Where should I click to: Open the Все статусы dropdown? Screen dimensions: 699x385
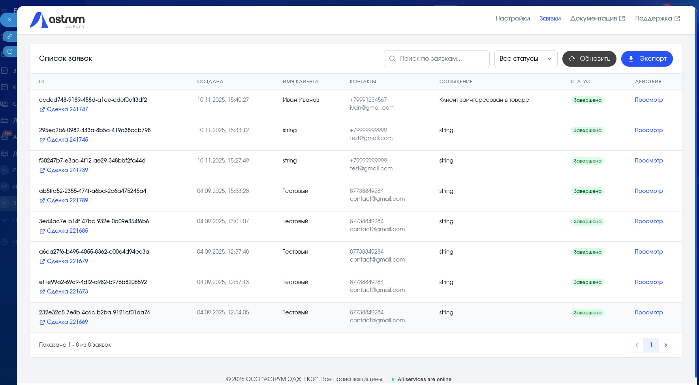point(526,59)
